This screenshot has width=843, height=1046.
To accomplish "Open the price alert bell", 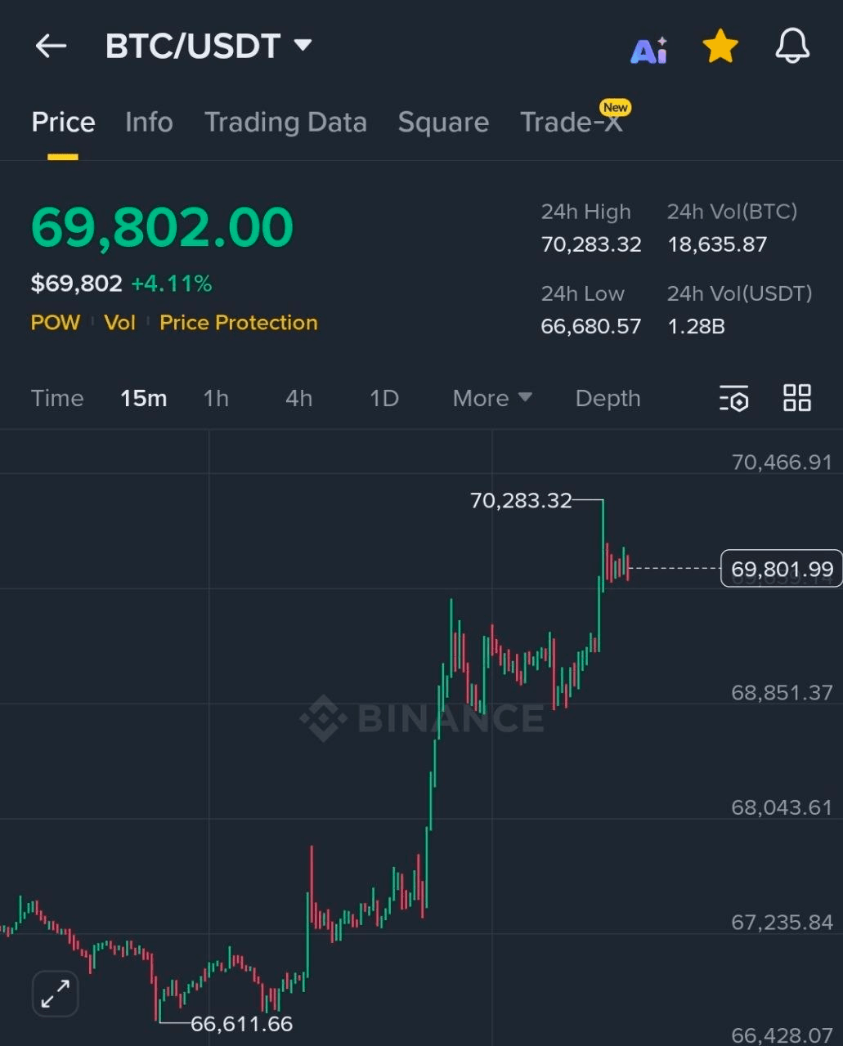I will tap(792, 46).
